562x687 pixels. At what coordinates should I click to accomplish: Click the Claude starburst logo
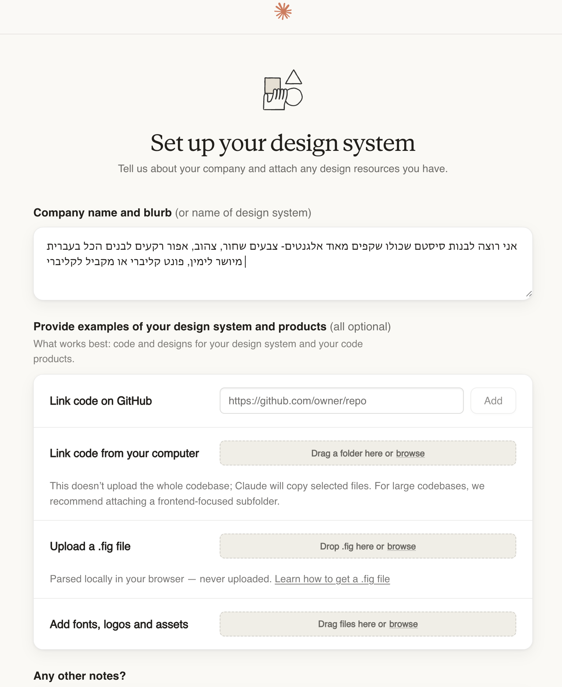(x=283, y=11)
